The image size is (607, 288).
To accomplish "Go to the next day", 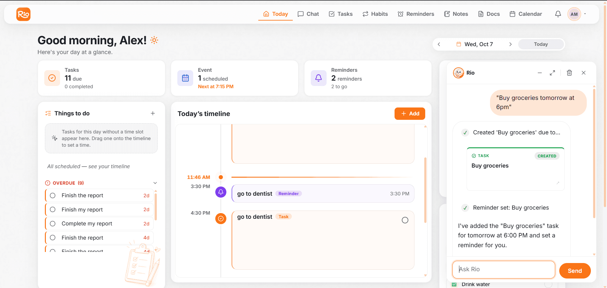I will 510,44.
